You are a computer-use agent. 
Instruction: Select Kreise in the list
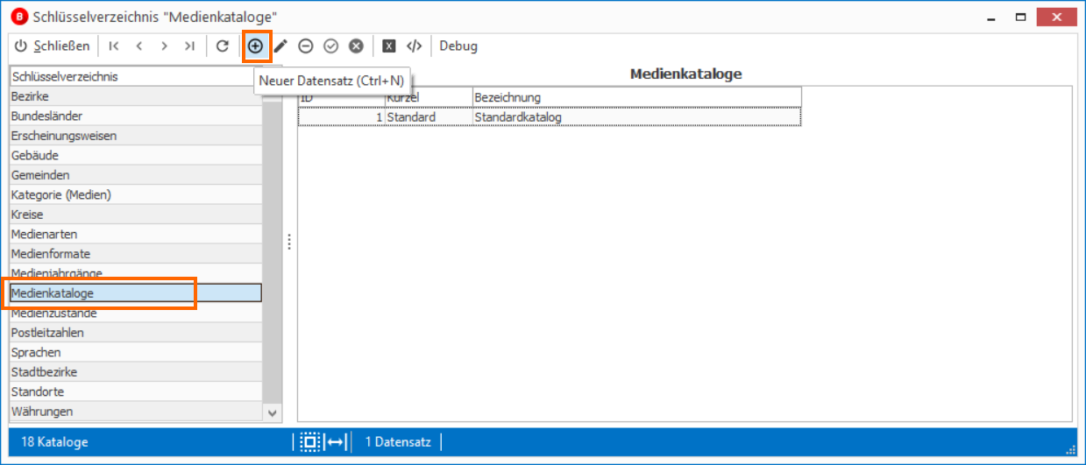click(135, 215)
